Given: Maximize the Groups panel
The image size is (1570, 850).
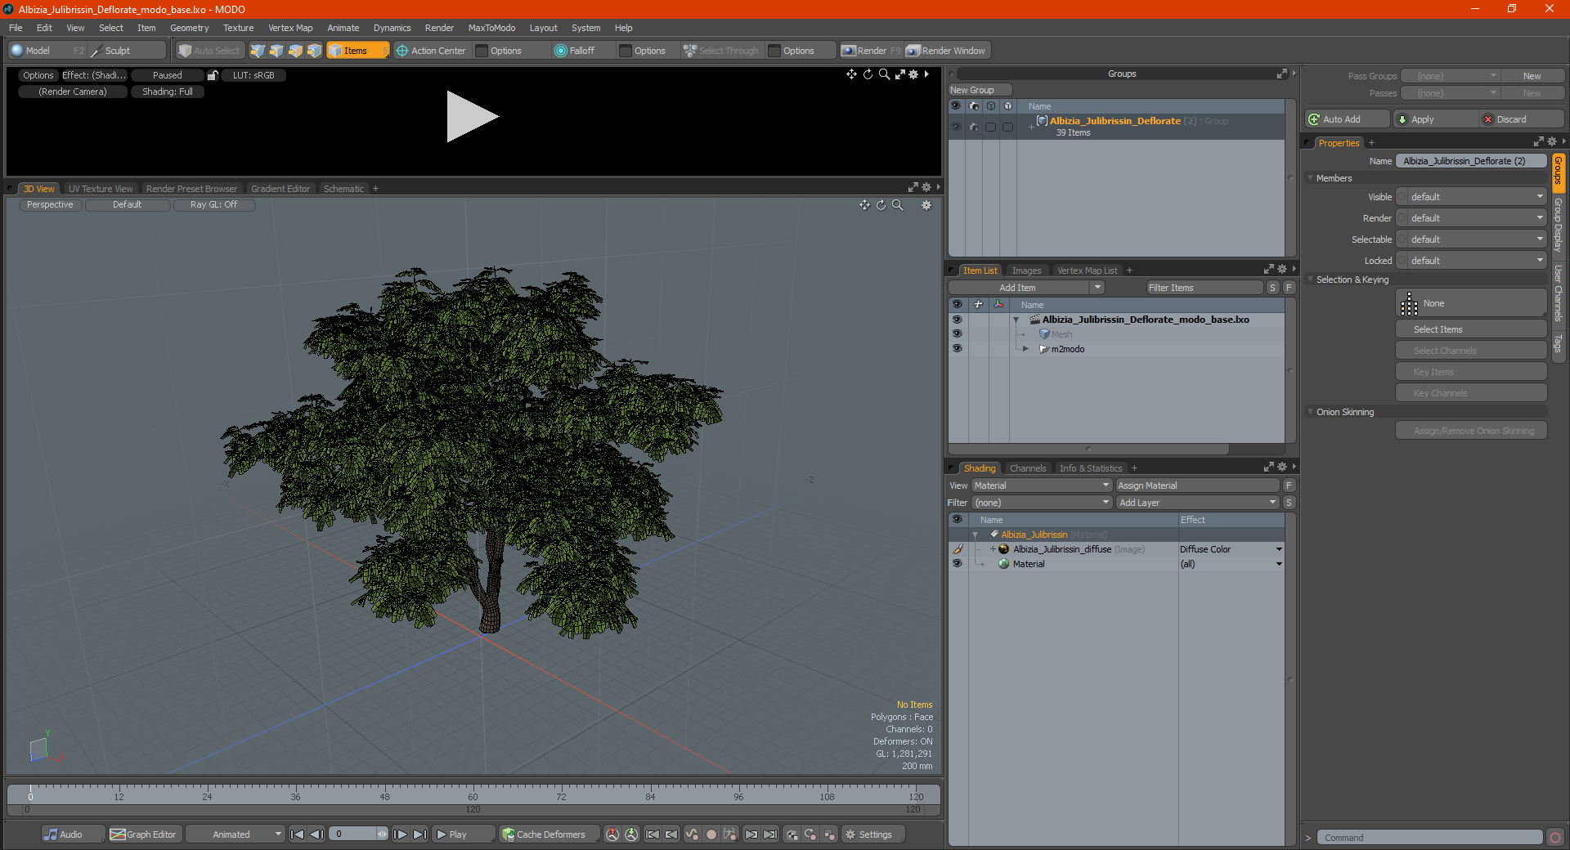Looking at the screenshot, I should point(1281,74).
